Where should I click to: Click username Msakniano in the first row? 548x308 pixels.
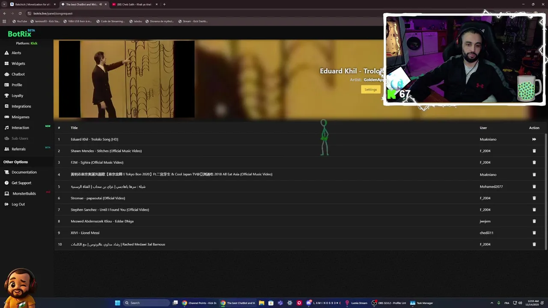(x=488, y=139)
